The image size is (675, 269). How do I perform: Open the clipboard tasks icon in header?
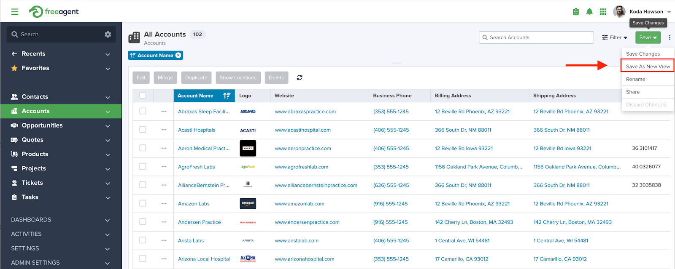576,12
